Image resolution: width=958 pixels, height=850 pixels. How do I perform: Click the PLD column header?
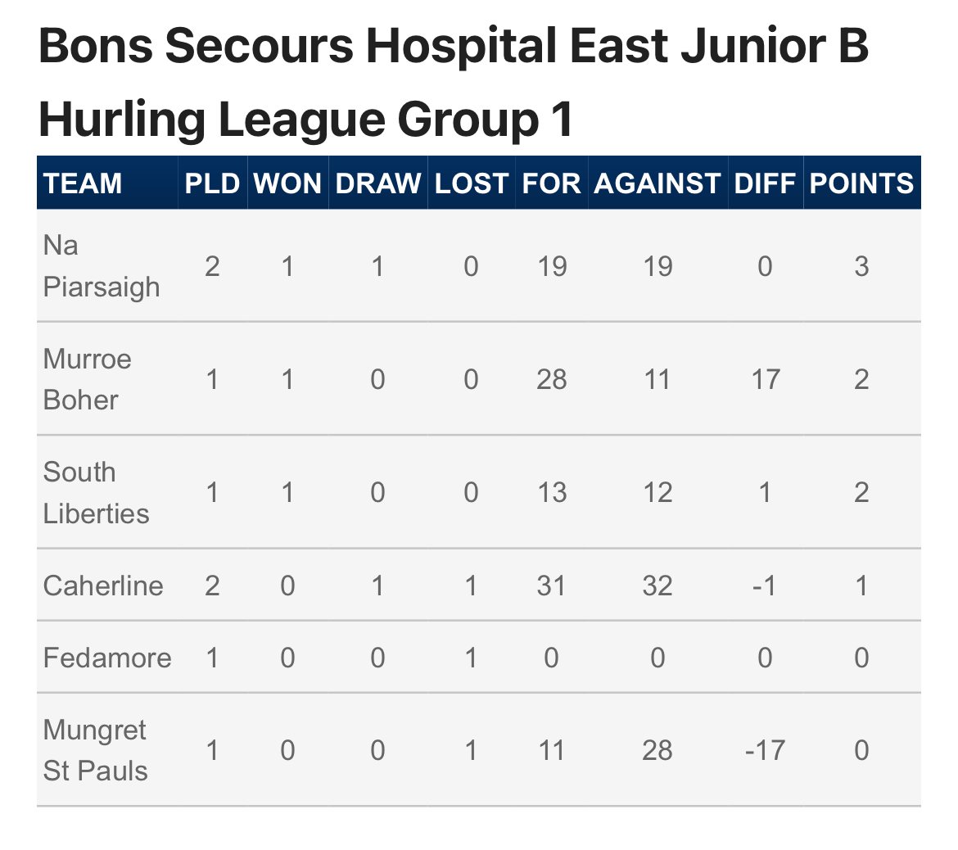tap(212, 183)
